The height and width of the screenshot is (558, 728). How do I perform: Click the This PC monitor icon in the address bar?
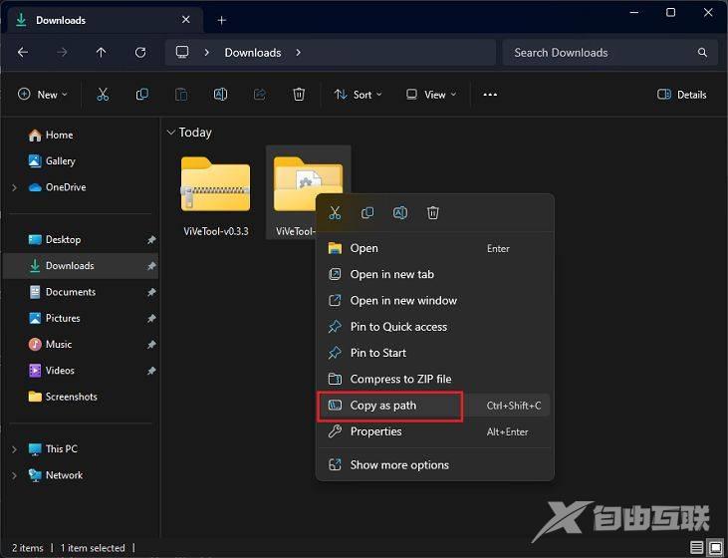(x=182, y=52)
